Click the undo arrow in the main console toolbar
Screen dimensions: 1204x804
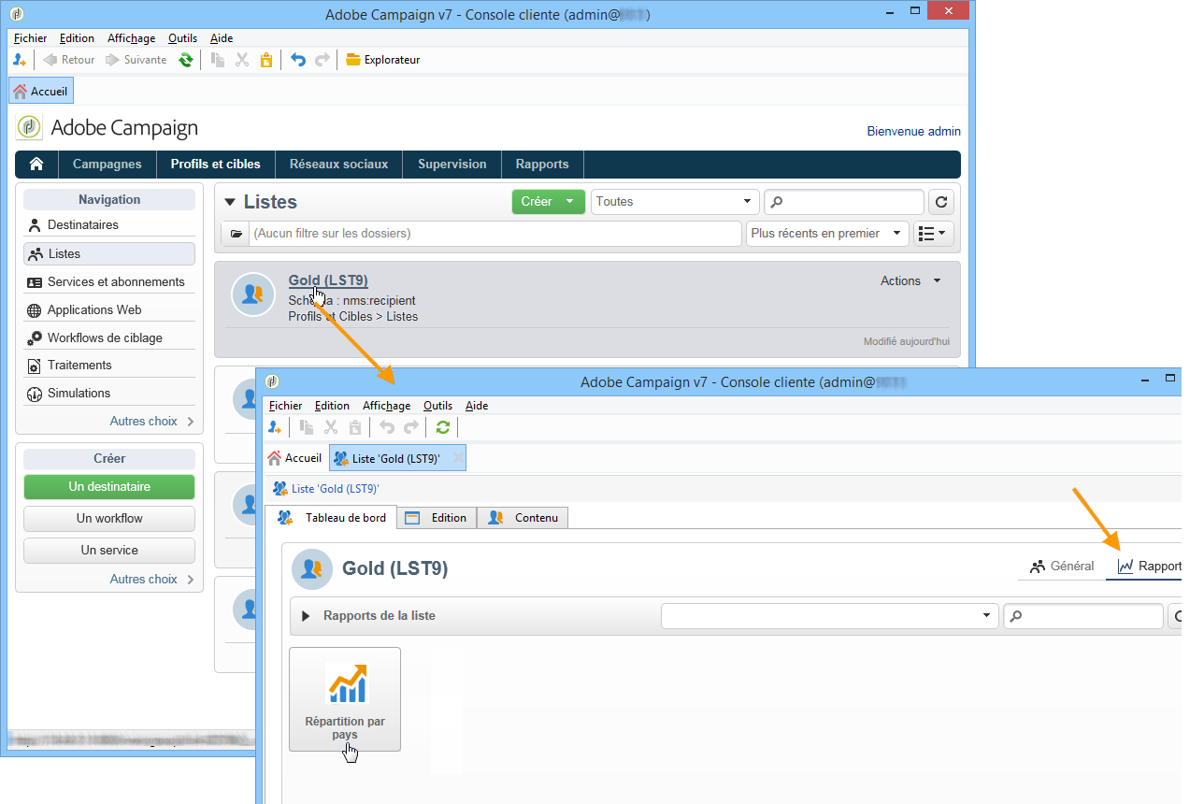(x=298, y=60)
